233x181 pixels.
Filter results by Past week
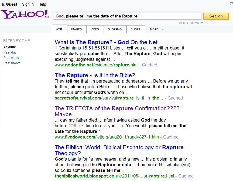coord(11,58)
